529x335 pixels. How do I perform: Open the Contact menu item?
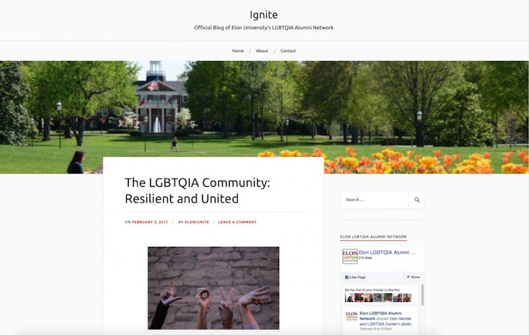point(288,51)
